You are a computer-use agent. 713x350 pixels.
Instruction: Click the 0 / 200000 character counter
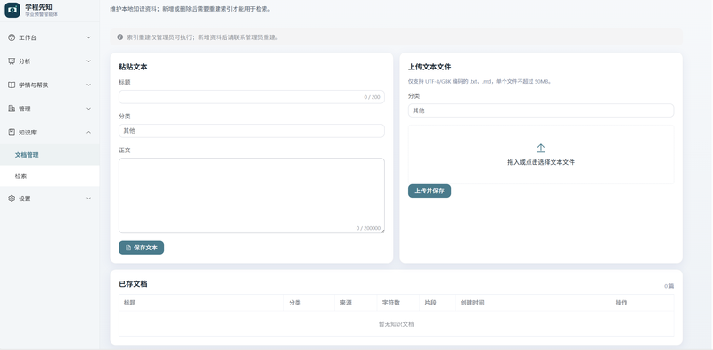tap(368, 228)
